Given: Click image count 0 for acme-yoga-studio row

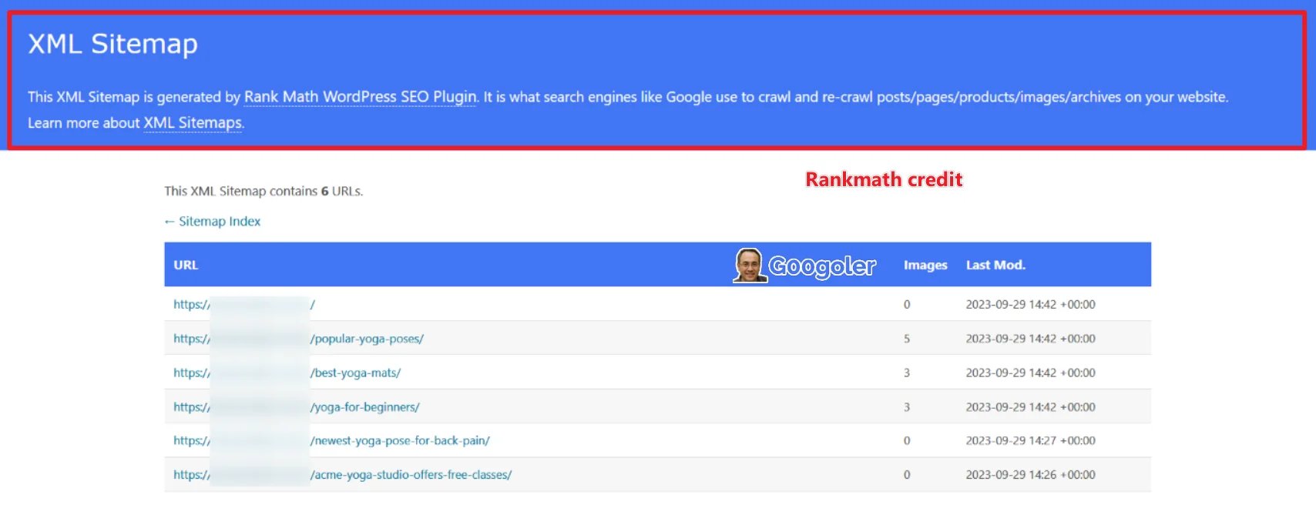Looking at the screenshot, I should tap(907, 475).
